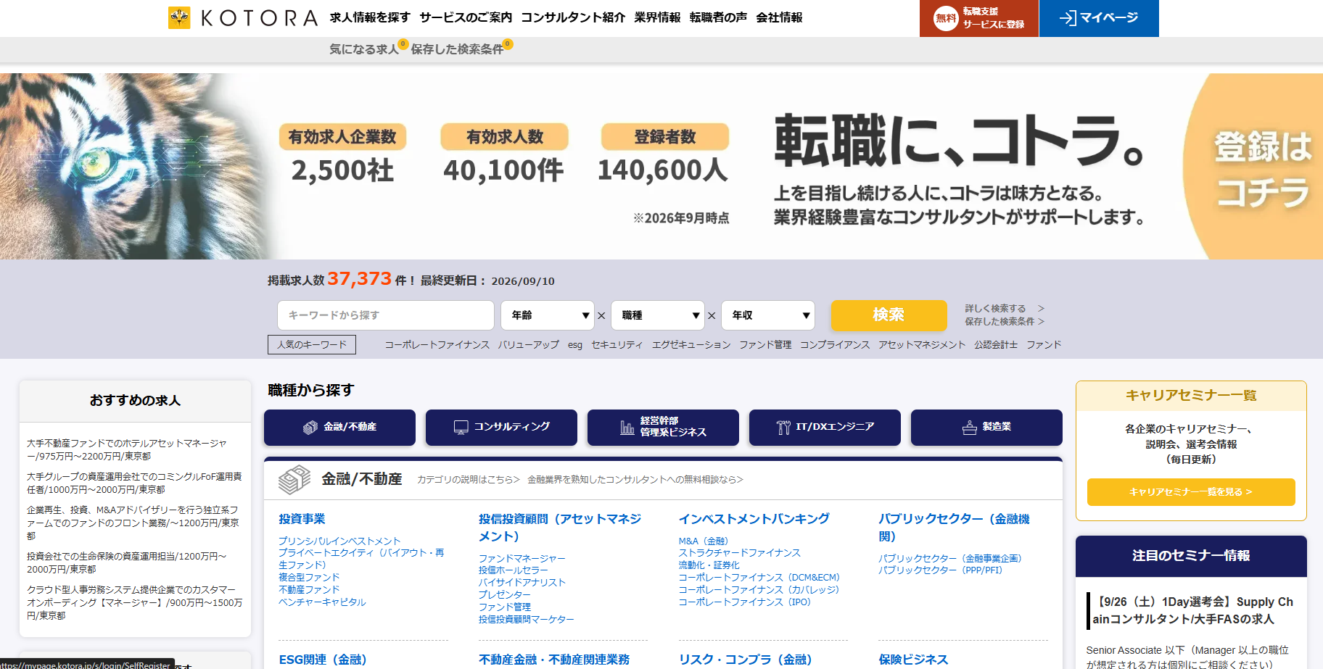Click keyword アセットマネジメント
The height and width of the screenshot is (669, 1323).
coord(922,345)
